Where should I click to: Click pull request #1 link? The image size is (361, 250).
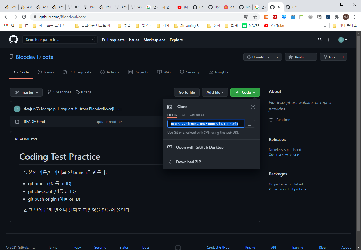click(77, 109)
